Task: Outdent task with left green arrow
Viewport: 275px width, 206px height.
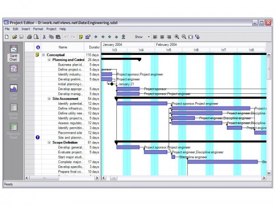Action: [x=96, y=37]
